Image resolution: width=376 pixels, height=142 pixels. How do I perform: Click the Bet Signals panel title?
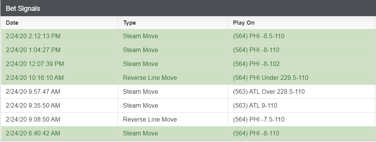(x=23, y=8)
